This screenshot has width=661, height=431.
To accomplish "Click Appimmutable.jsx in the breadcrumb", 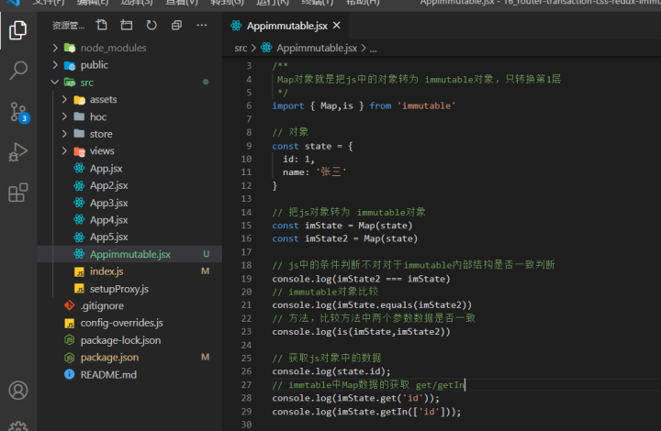I will coord(317,48).
